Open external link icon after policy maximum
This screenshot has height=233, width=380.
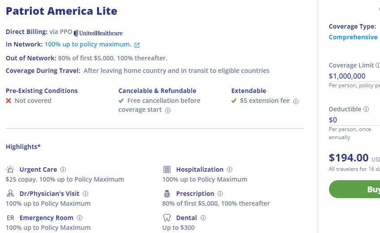(137, 45)
